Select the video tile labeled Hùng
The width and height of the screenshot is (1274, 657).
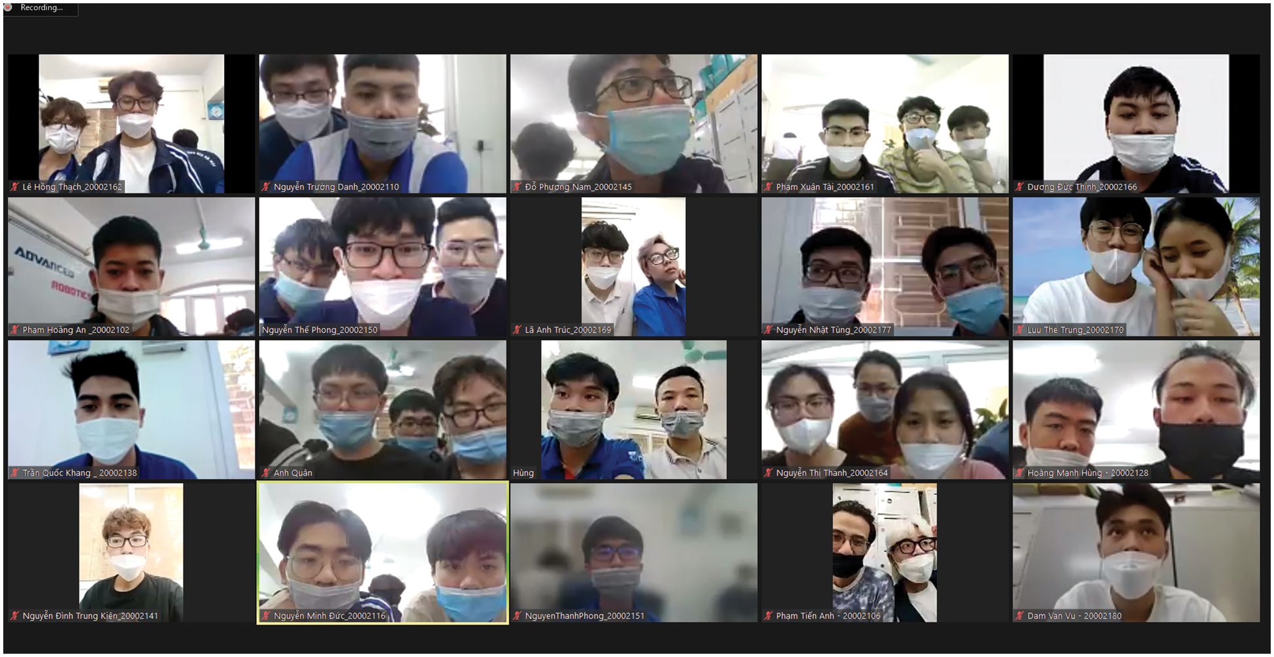click(633, 408)
